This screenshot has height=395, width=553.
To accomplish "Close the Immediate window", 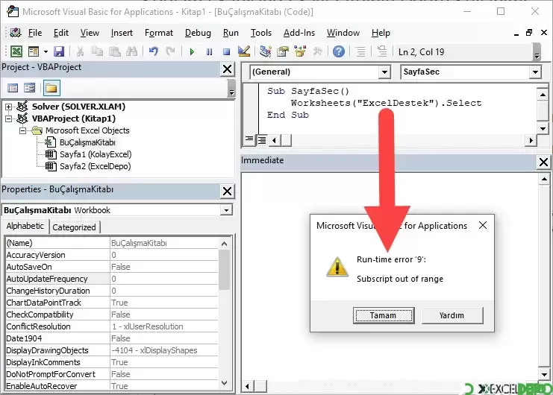I will pyautogui.click(x=544, y=162).
